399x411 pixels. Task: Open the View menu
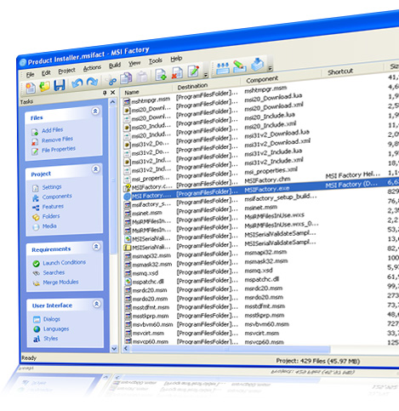click(x=134, y=63)
